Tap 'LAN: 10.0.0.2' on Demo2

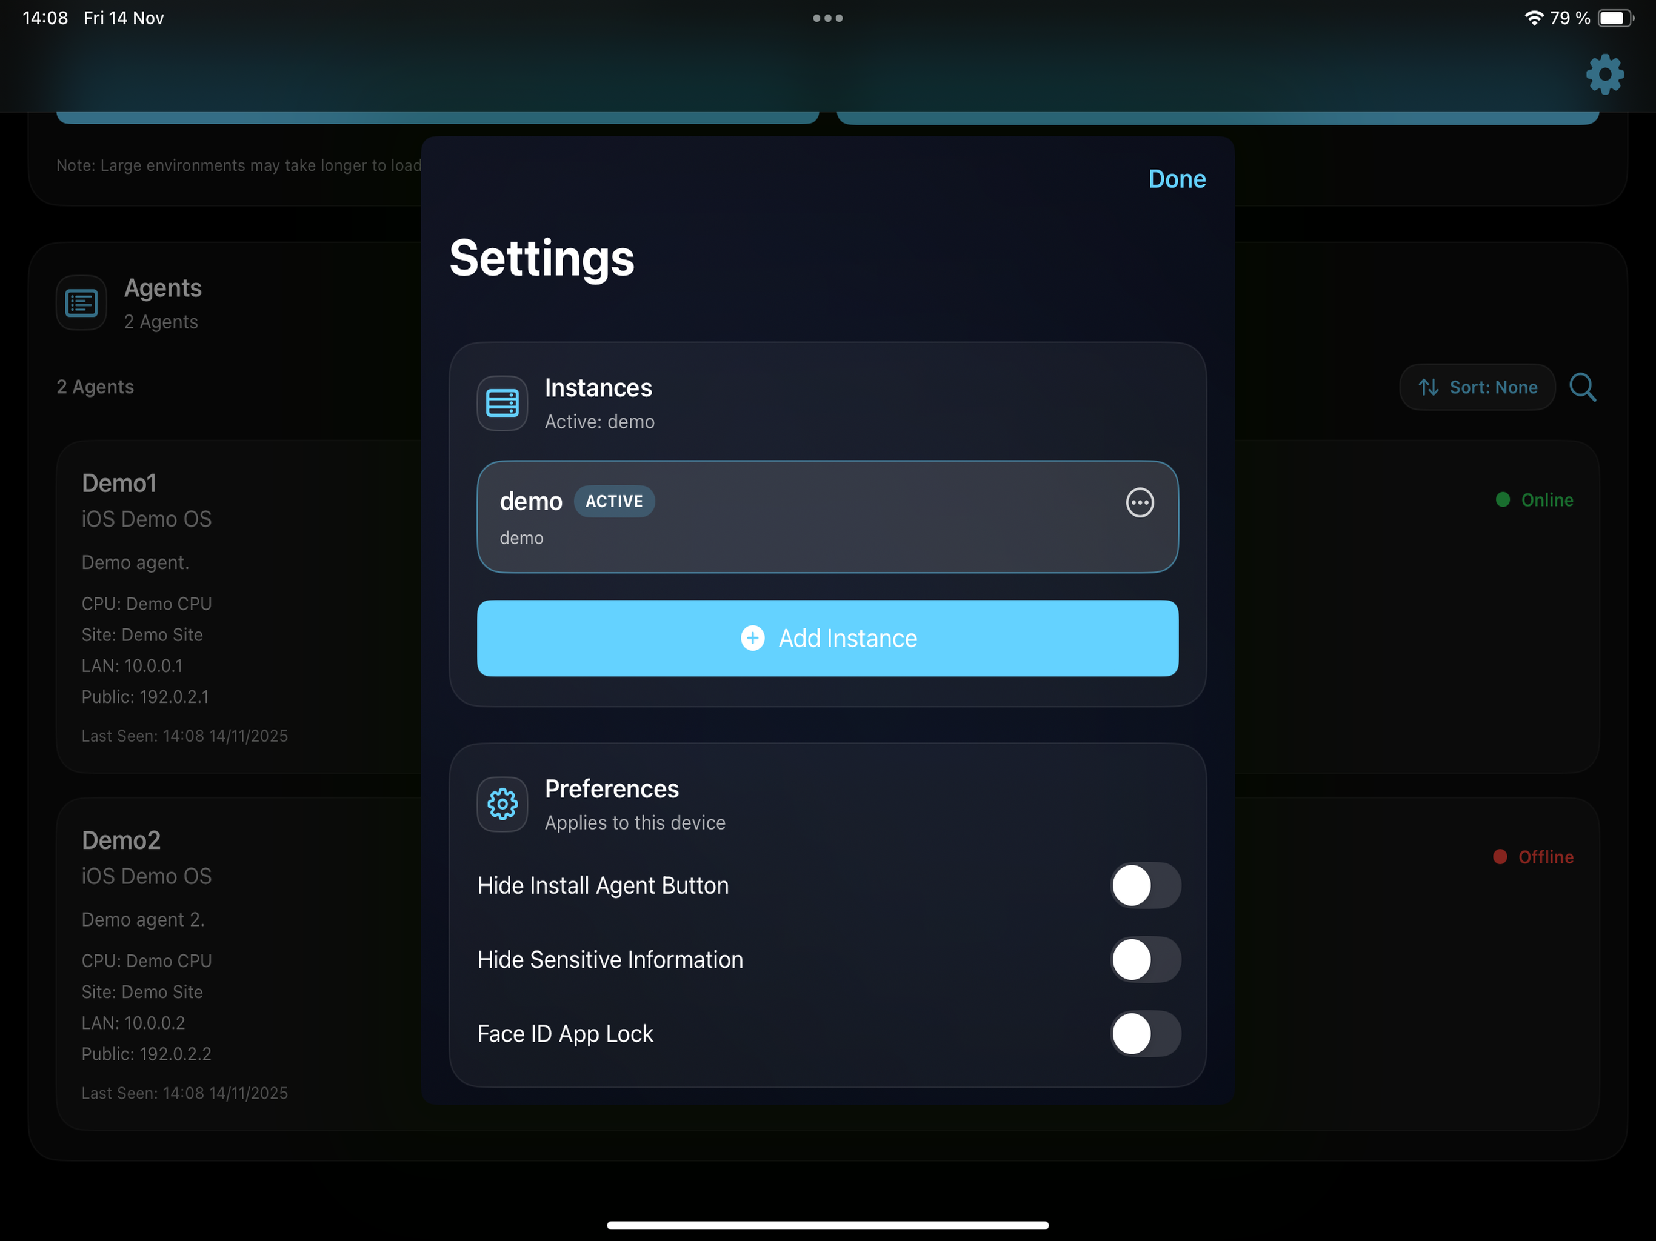point(133,1022)
